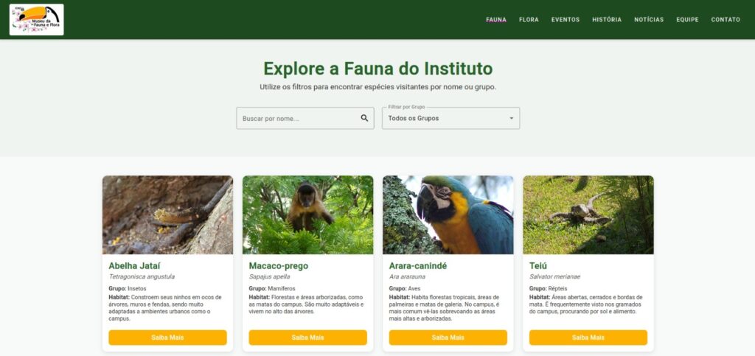Select Equipe in the top menu
The width and height of the screenshot is (755, 356).
[x=687, y=20]
